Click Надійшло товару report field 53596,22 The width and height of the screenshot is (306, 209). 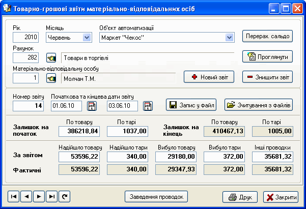[79, 157]
